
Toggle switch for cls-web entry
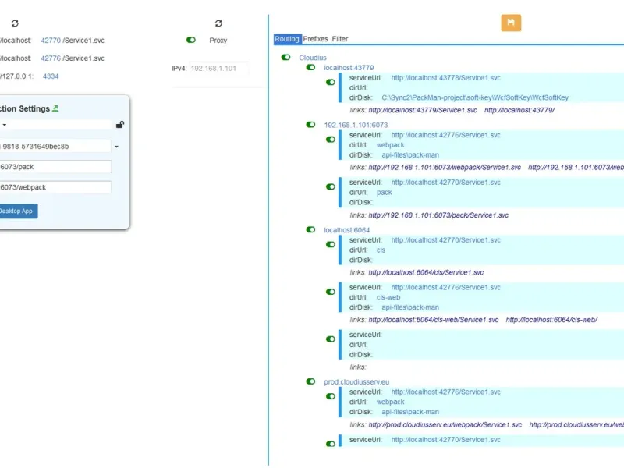(x=331, y=292)
